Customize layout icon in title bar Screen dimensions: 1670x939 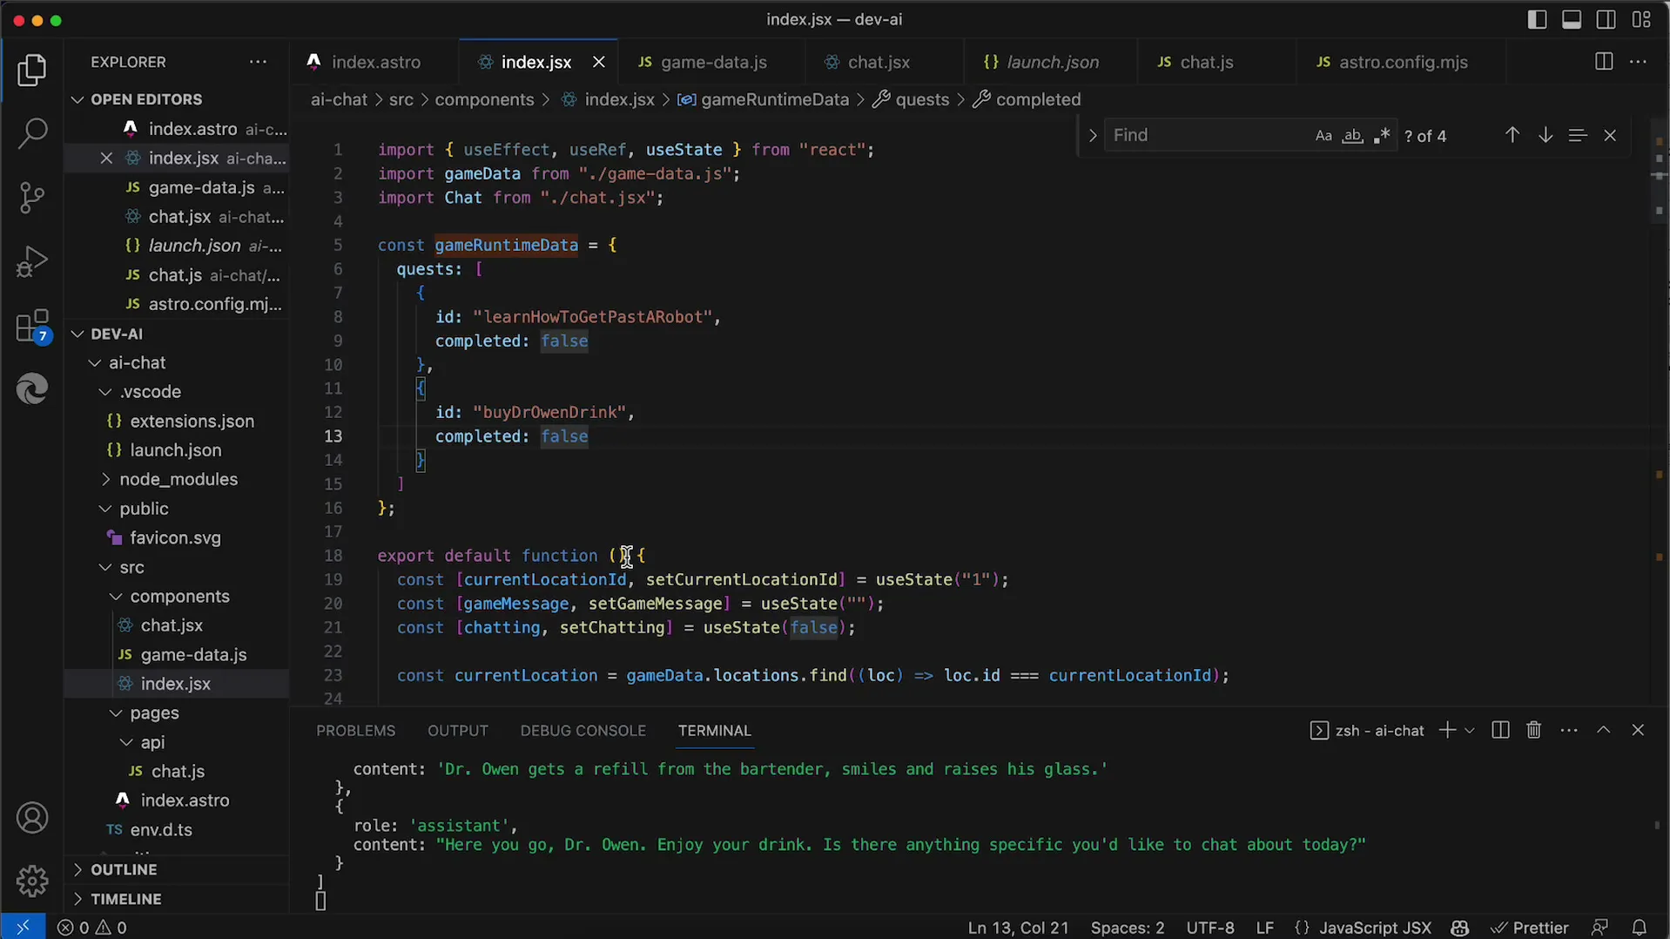pos(1642,19)
